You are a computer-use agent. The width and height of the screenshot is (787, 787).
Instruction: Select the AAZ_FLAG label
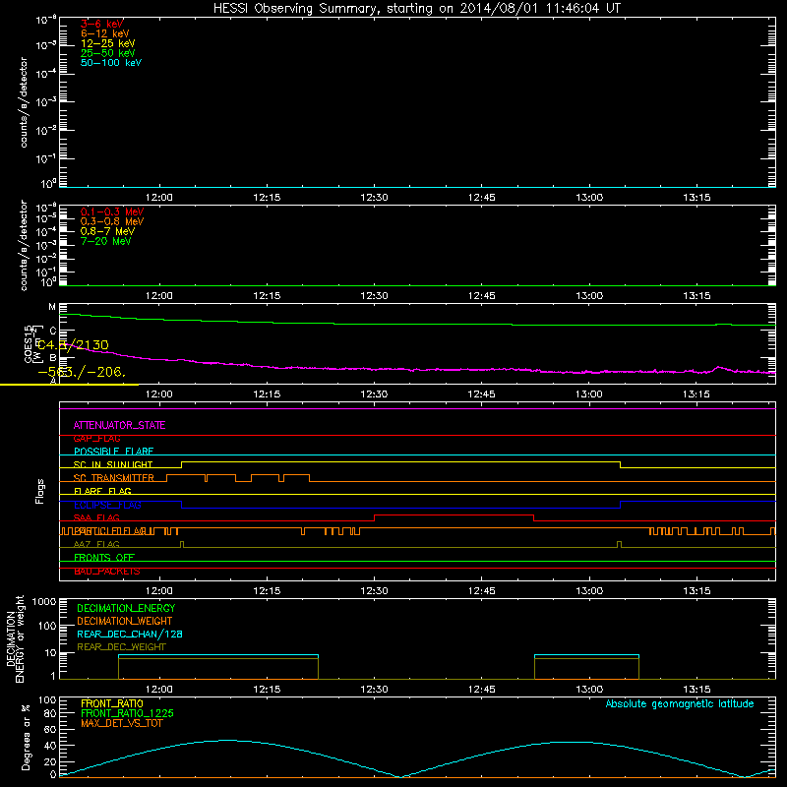pos(96,545)
